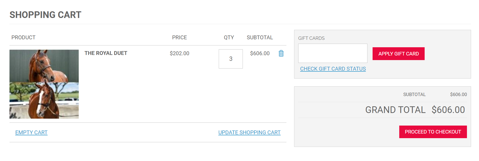
Task: Remove The Royal Duet using trash icon
Action: point(281,53)
